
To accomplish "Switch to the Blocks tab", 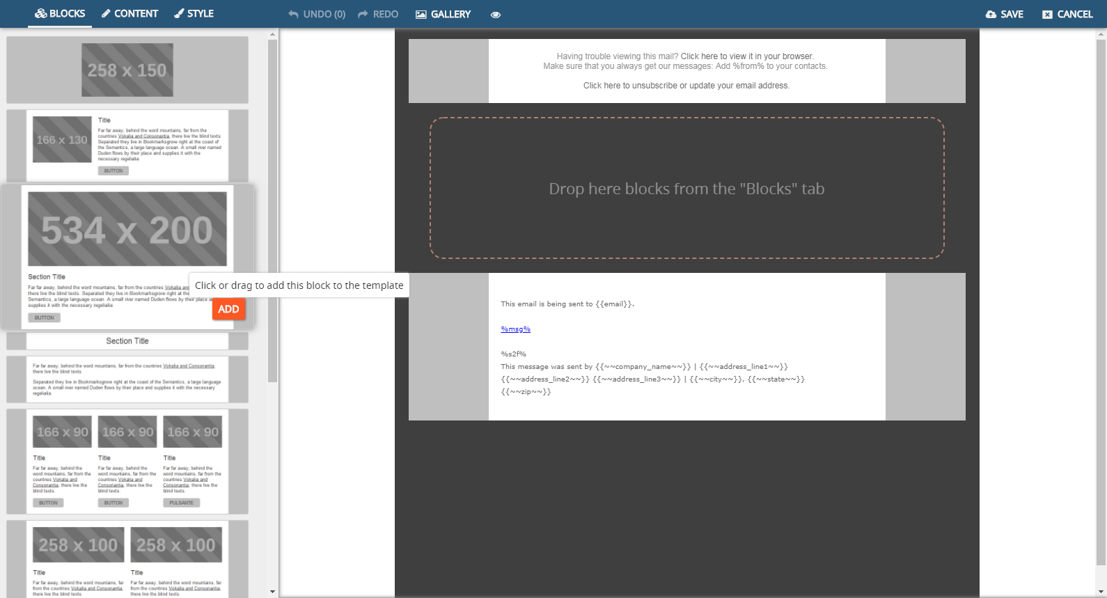I will click(60, 14).
